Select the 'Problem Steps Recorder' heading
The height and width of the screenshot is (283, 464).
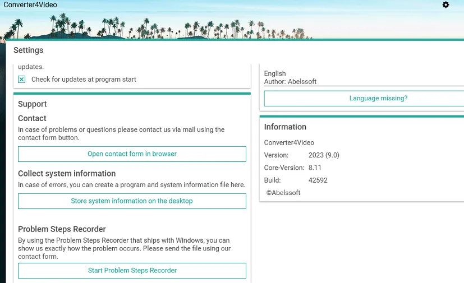pos(62,229)
